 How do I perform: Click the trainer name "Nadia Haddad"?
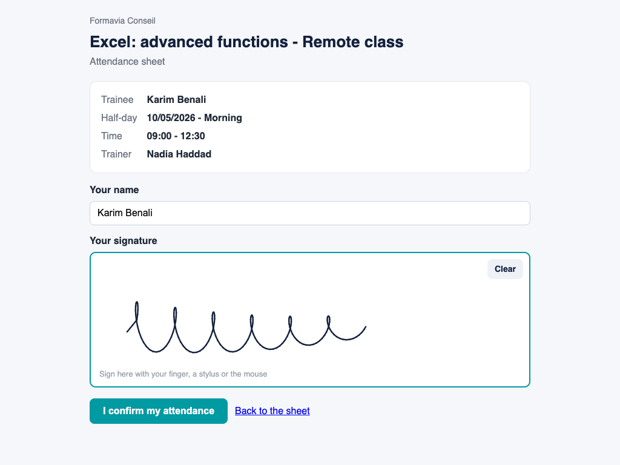click(179, 154)
